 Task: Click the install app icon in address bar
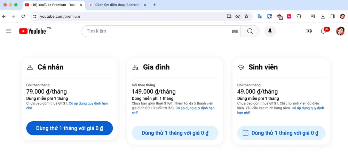[229, 16]
